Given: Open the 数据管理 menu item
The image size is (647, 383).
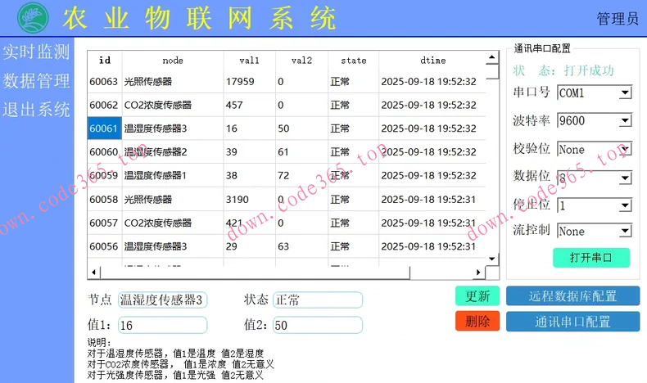Looking at the screenshot, I should click(37, 81).
